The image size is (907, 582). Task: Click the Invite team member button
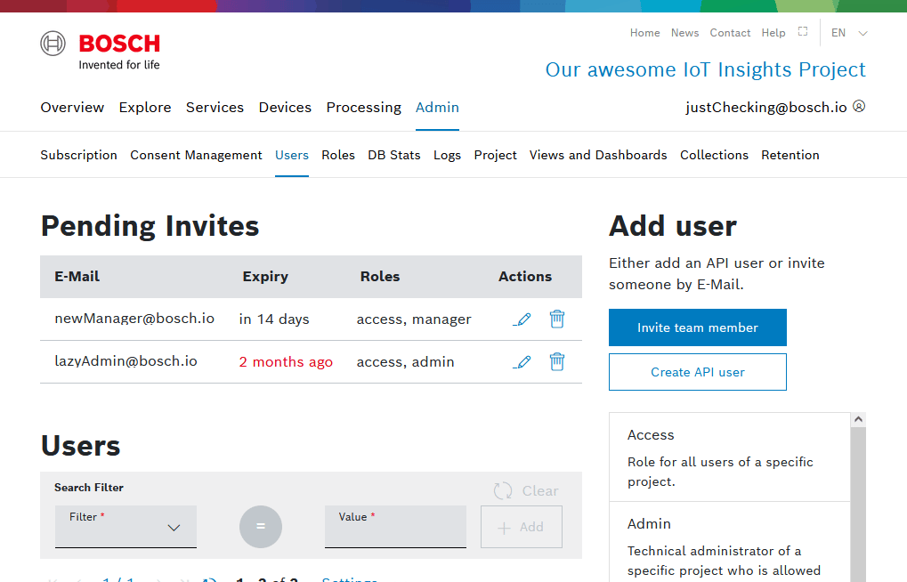(698, 327)
